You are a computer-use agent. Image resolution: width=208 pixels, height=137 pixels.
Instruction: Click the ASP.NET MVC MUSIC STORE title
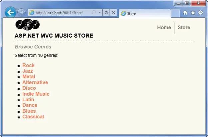[x=54, y=36]
